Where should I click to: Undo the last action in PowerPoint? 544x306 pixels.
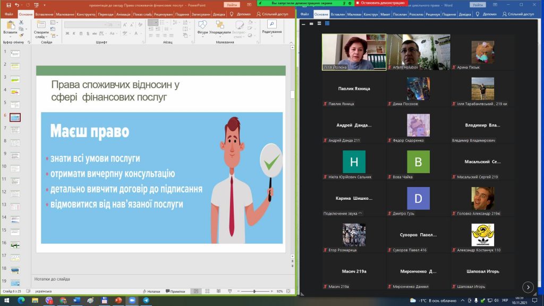pos(16,5)
